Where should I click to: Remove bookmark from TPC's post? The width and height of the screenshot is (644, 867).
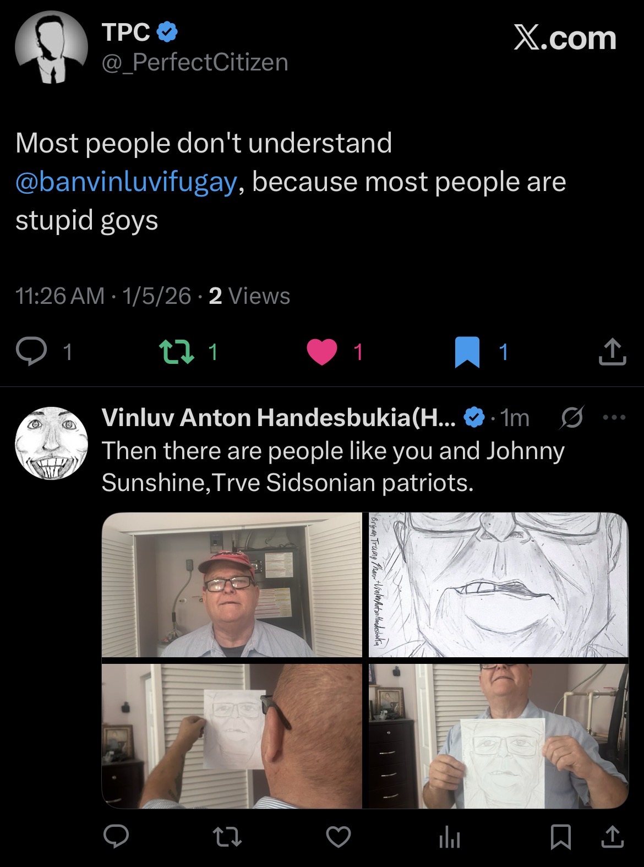467,352
